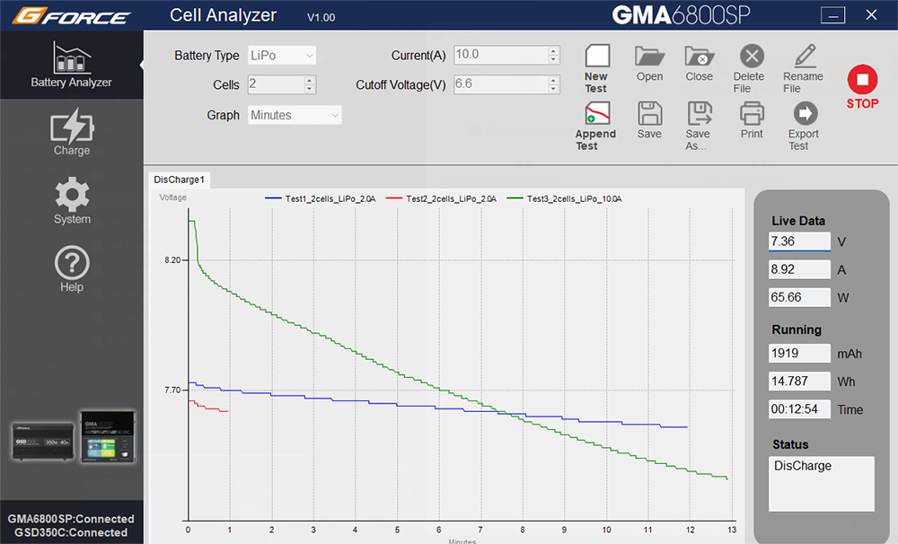Click the live current reading 8.92
Viewport: 898px width, 544px height.
pyautogui.click(x=799, y=269)
